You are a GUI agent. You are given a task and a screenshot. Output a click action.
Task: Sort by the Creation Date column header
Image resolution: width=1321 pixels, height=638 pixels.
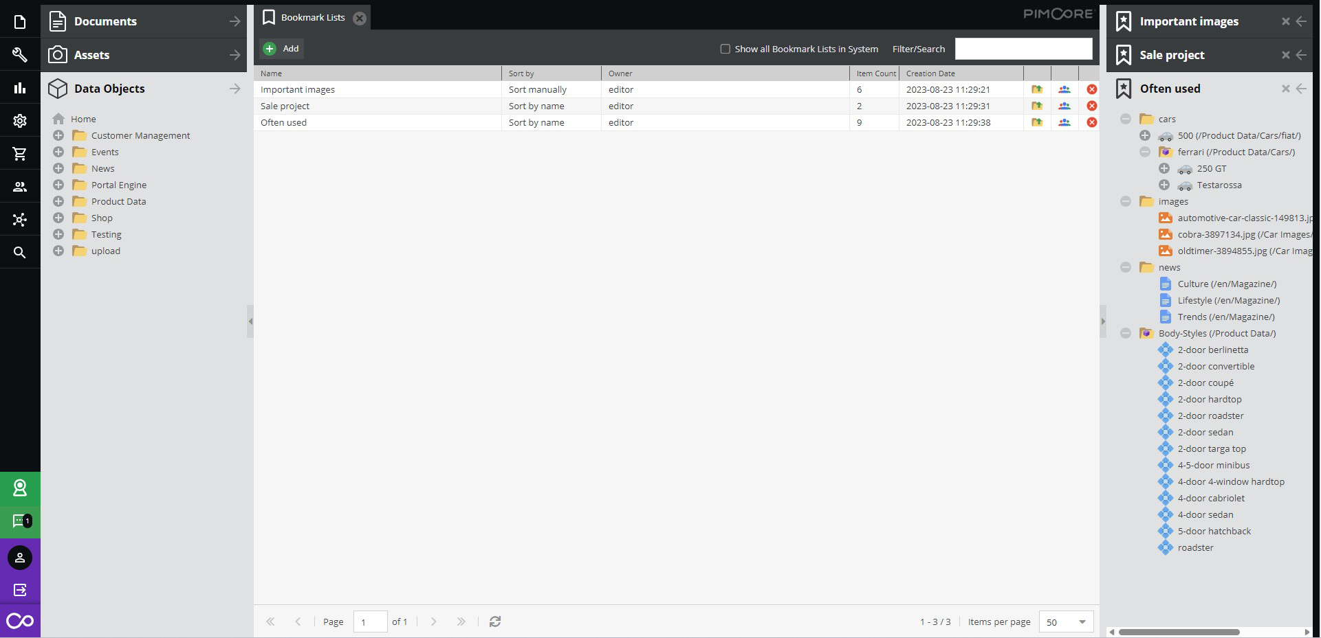[x=961, y=73]
